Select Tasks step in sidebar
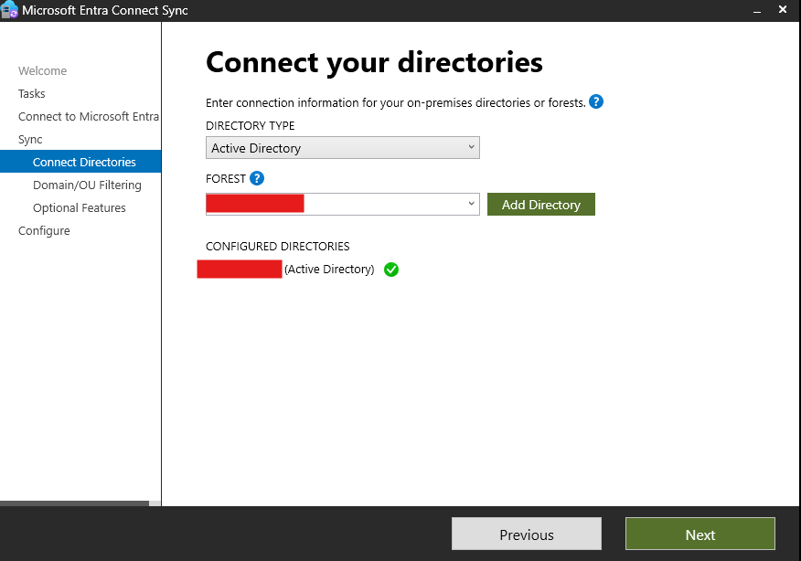 [32, 94]
